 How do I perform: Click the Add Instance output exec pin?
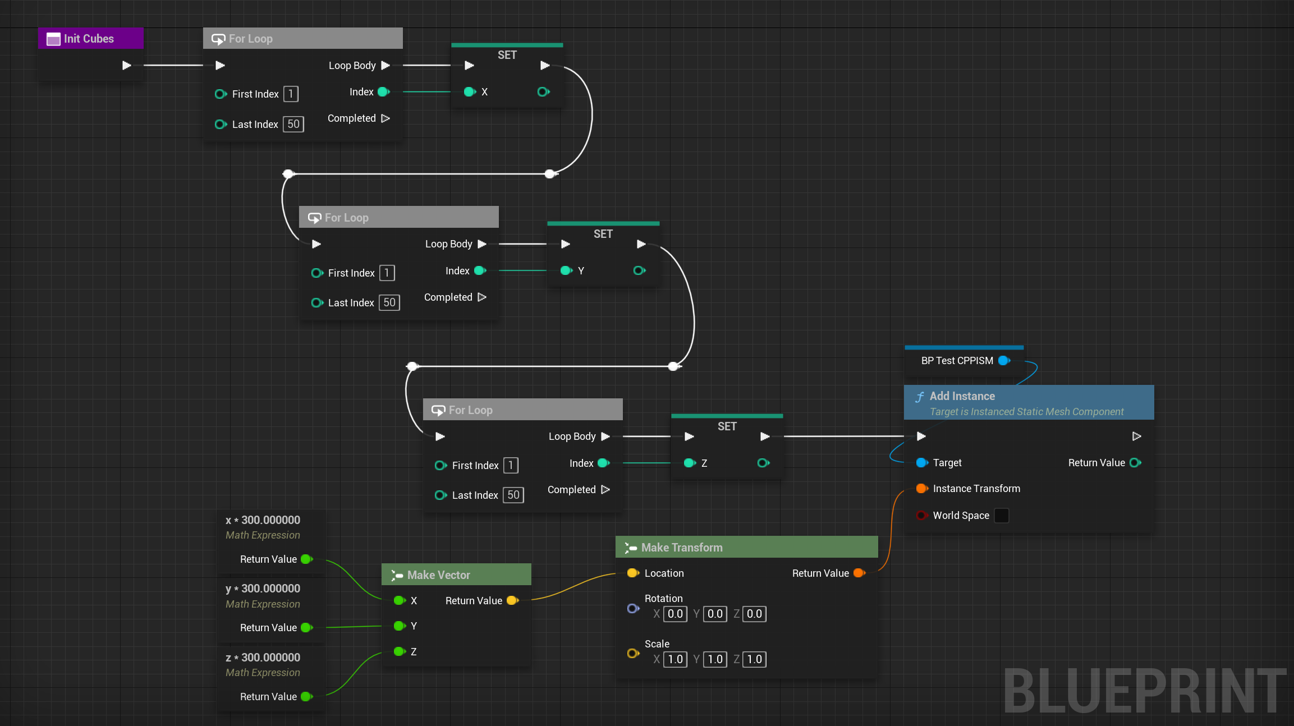click(x=1136, y=436)
